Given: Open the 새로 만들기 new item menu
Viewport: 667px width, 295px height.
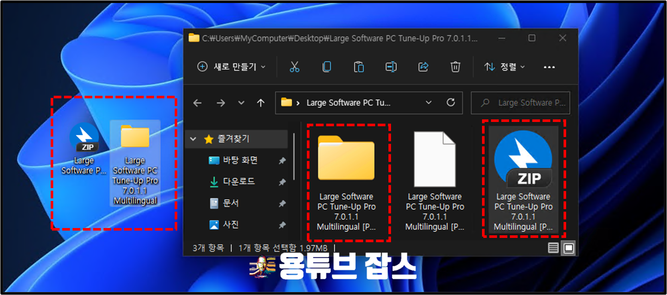Looking at the screenshot, I should (x=231, y=67).
